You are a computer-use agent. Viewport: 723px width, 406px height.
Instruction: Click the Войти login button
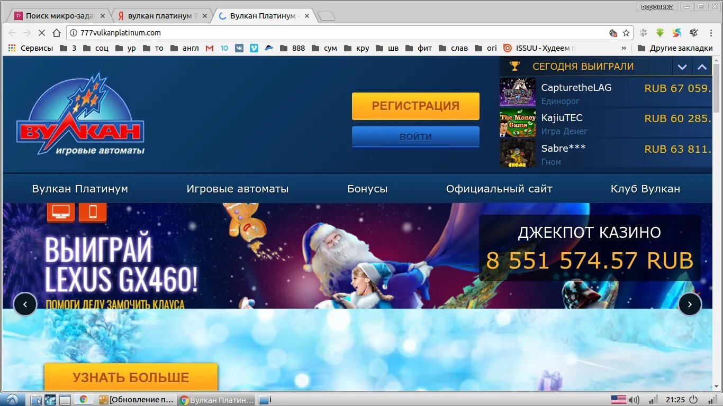415,137
